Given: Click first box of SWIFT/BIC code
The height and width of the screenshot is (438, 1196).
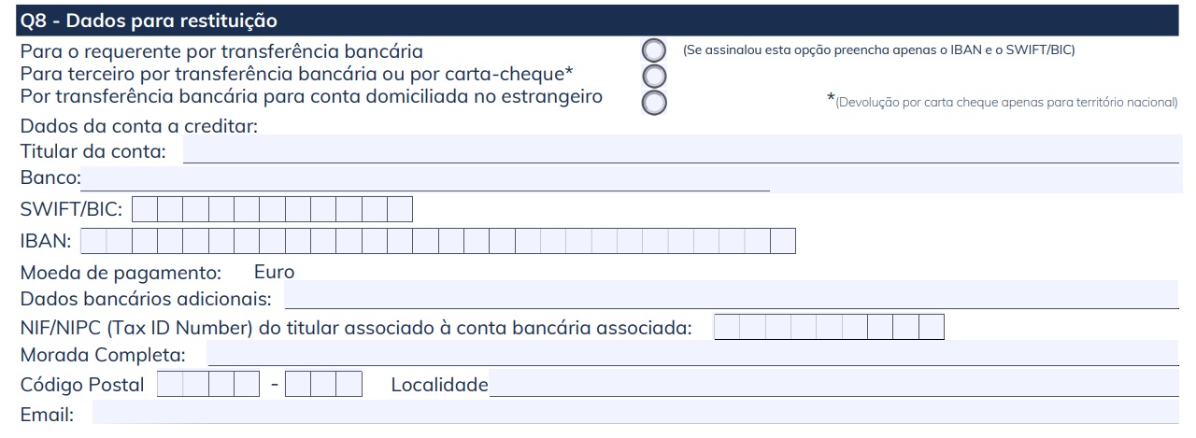Looking at the screenshot, I should (145, 209).
